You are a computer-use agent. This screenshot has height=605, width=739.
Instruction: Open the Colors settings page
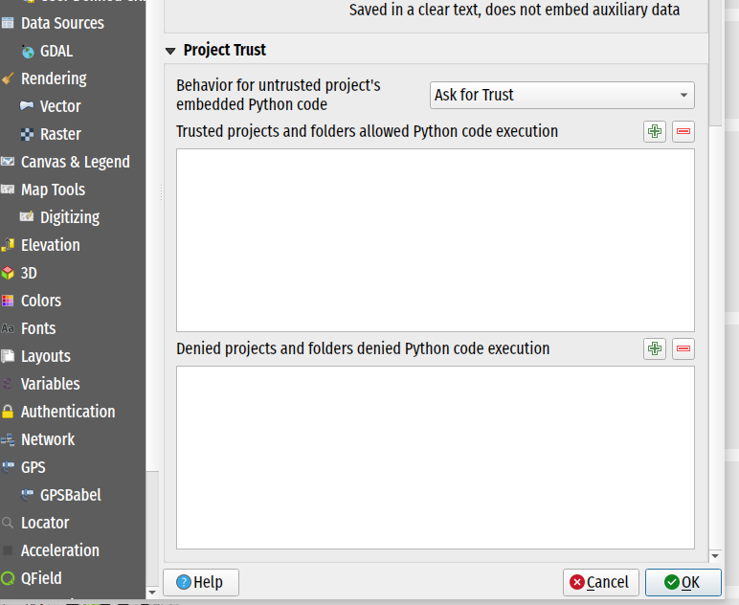click(40, 301)
